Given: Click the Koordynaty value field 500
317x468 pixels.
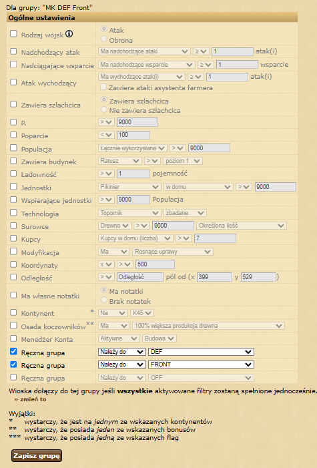Looking at the screenshot, I should [x=155, y=264].
